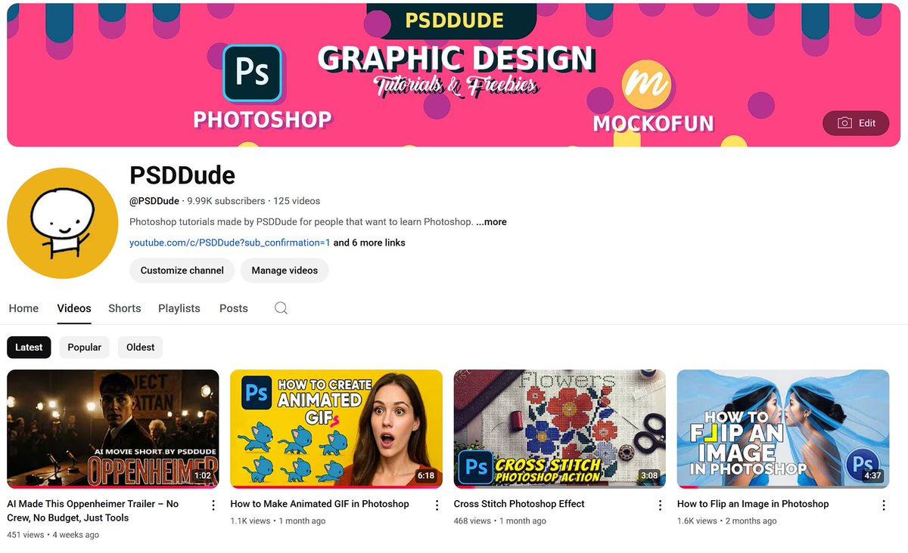Image resolution: width=908 pixels, height=553 pixels.
Task: Click the '468 views • 1 month ago' text
Action: pos(499,521)
